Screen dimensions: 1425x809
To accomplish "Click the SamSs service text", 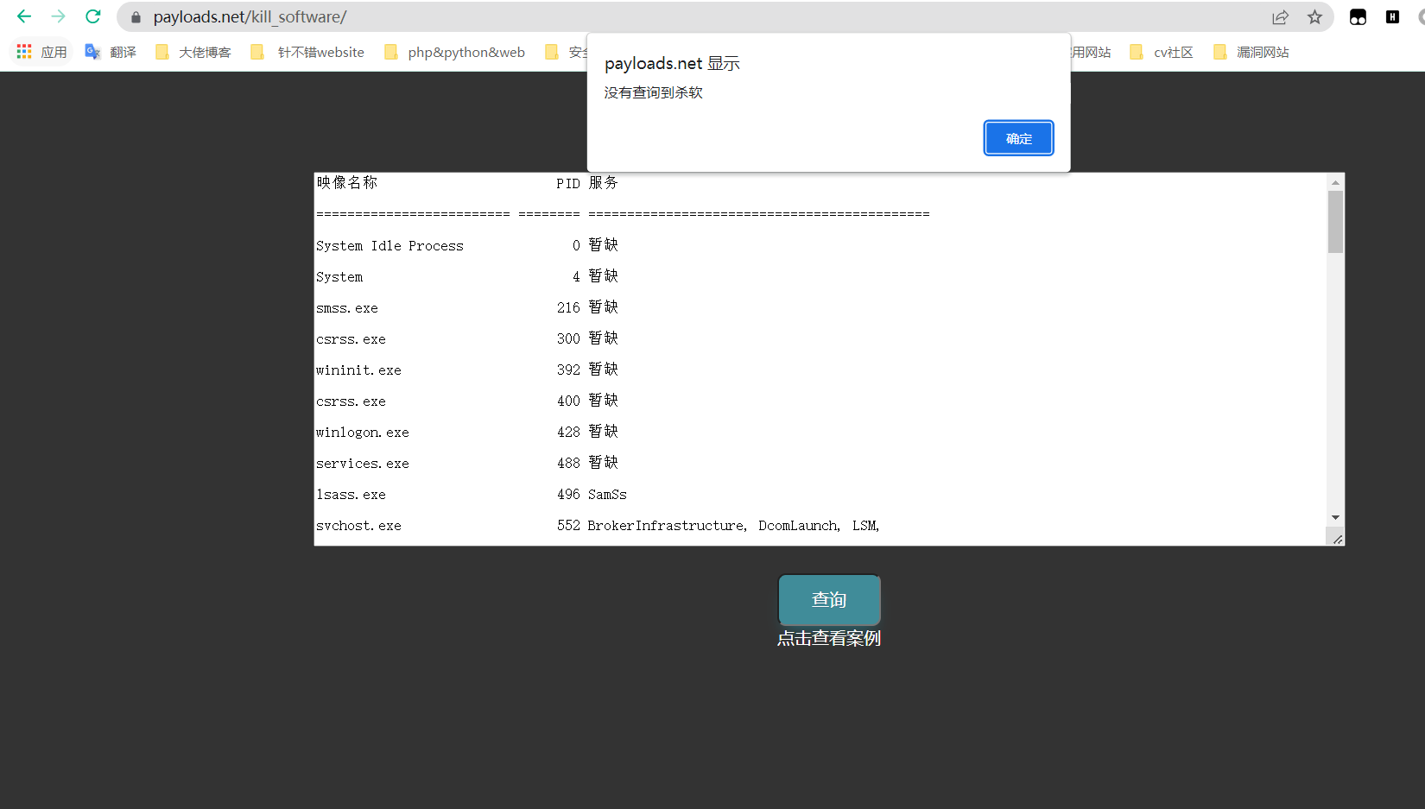I will pos(607,495).
